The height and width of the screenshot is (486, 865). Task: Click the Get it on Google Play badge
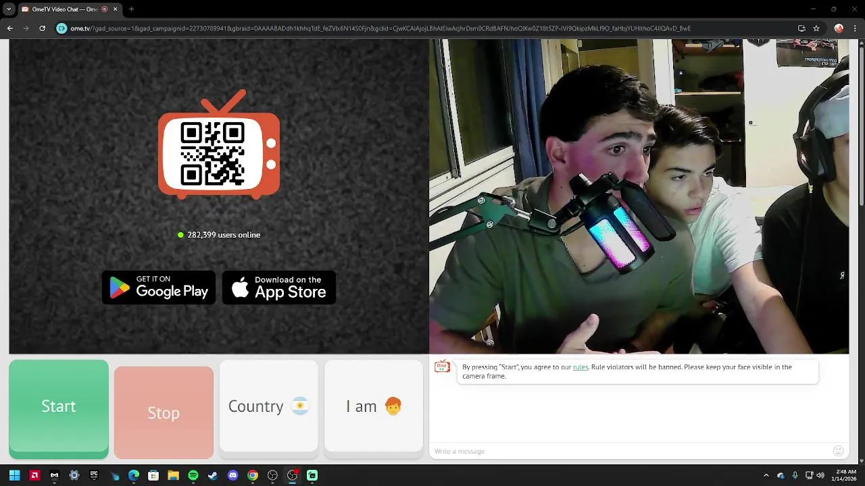(x=159, y=288)
